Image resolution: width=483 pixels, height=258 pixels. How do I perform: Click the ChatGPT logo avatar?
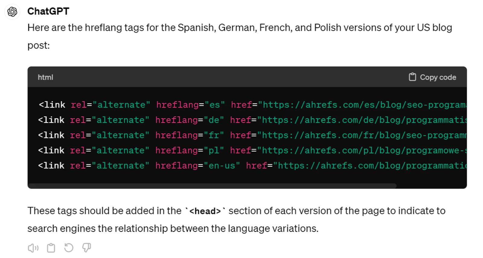pos(12,12)
